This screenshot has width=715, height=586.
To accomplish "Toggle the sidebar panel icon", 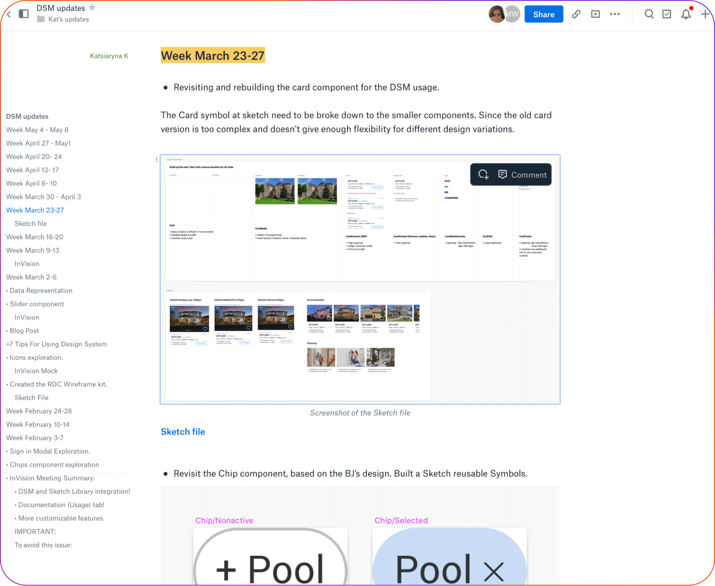I will click(24, 14).
